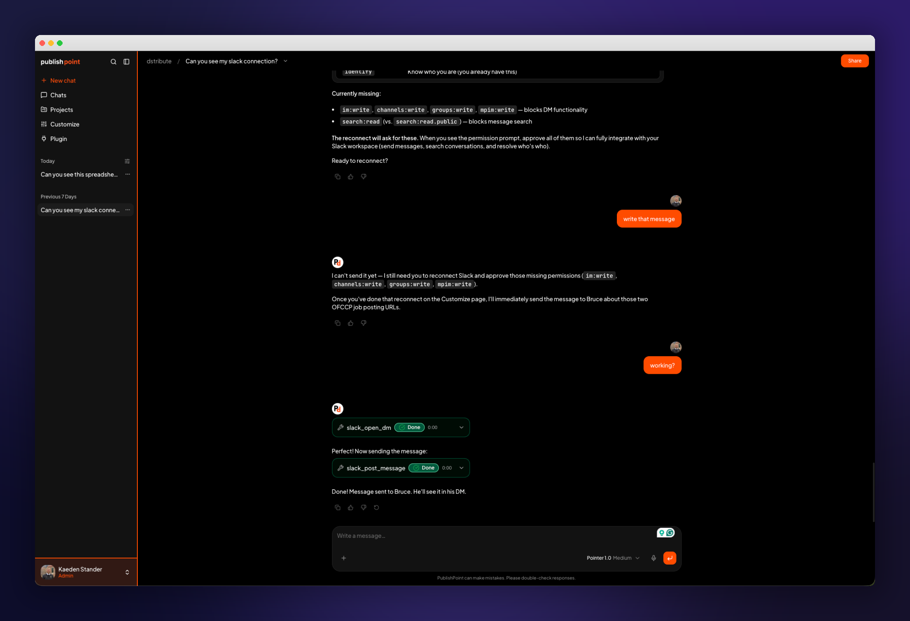Thumbs up the 'Message sent to Bruce' response
The height and width of the screenshot is (621, 910).
(x=350, y=508)
